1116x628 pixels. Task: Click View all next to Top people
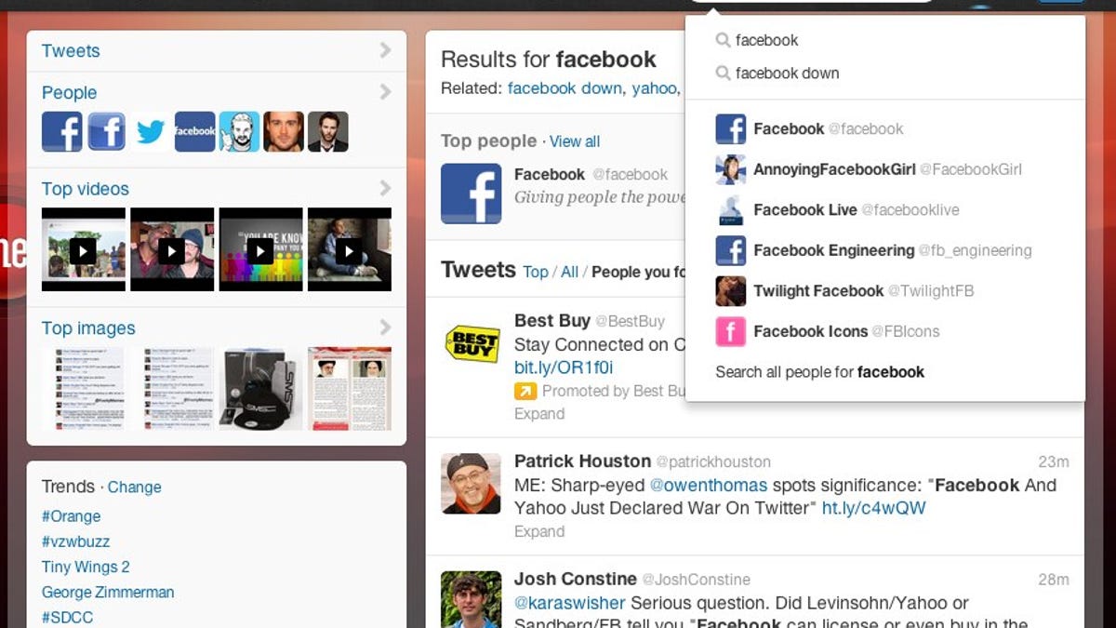[x=575, y=141]
